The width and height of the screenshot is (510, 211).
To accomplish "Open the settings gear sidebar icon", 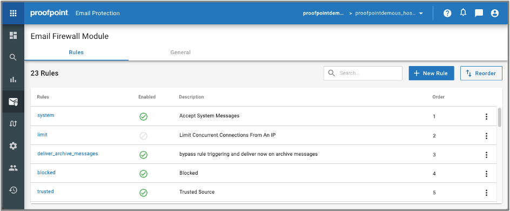I will click(13, 146).
